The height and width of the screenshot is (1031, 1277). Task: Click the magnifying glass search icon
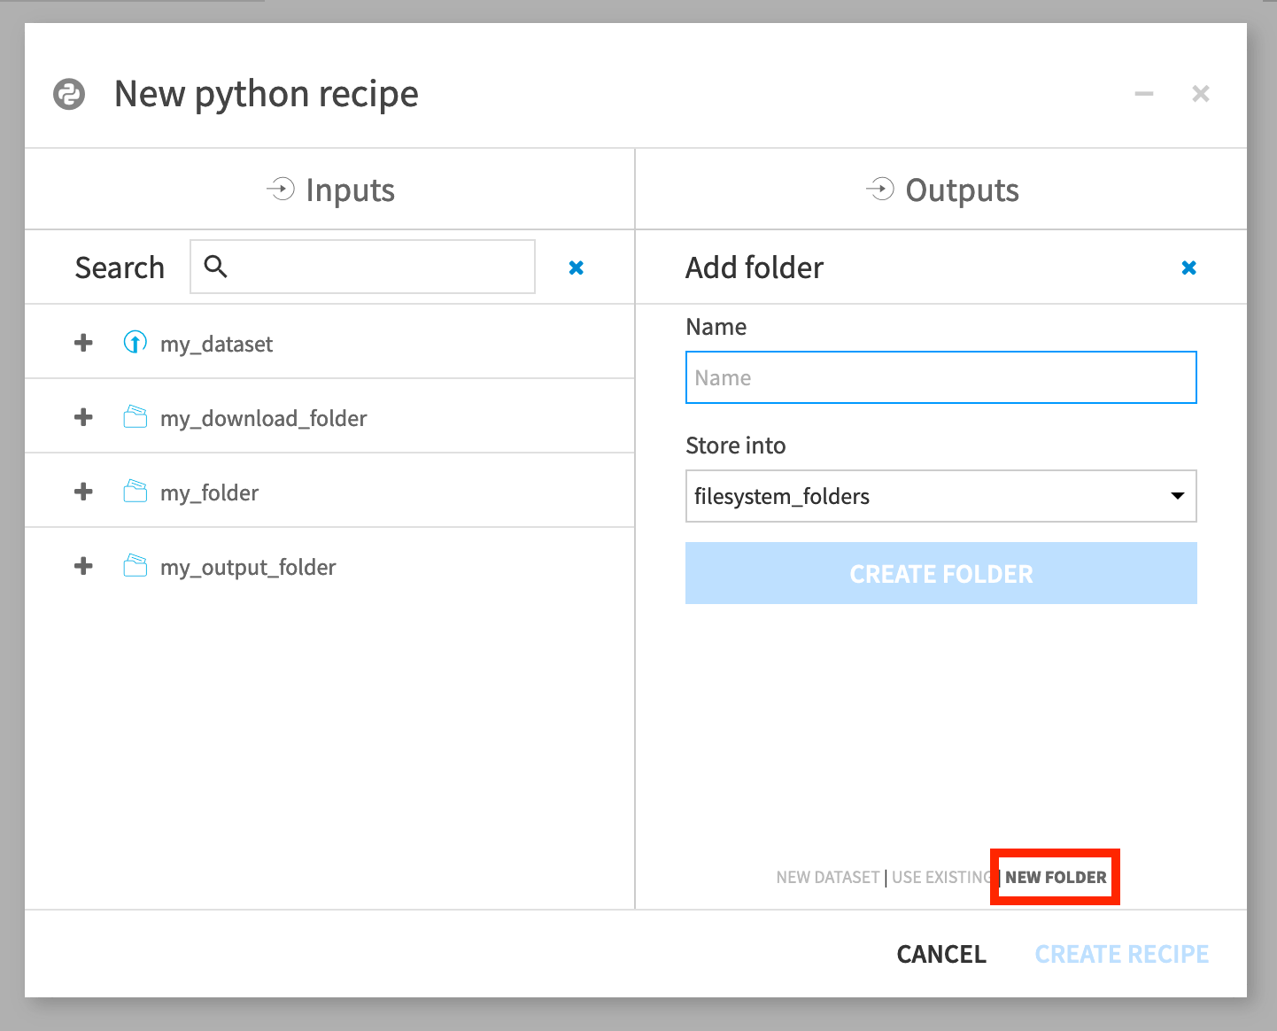coord(217,266)
